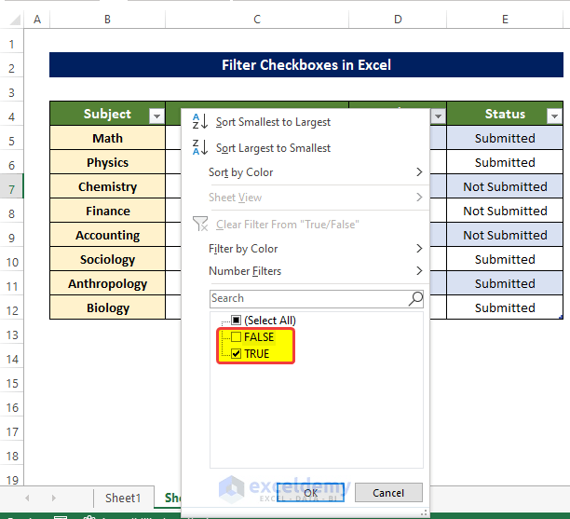The width and height of the screenshot is (570, 519).
Task: Click the Sort Smallest to Largest A-Z icon
Action: [x=200, y=121]
